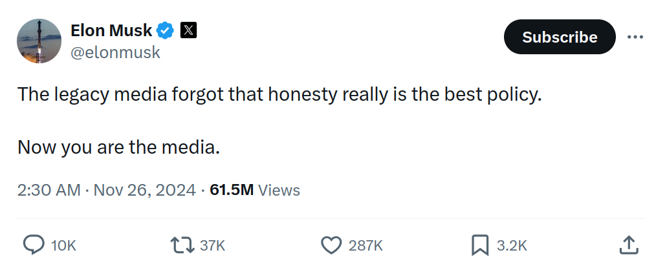This screenshot has width=656, height=268.
Task: Like the post with the heart icon
Action: point(331,245)
